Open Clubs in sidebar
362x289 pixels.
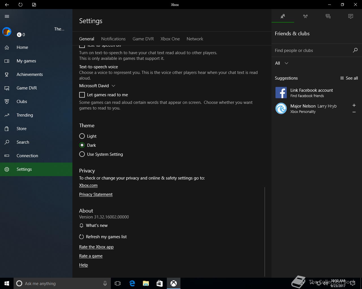point(36,102)
